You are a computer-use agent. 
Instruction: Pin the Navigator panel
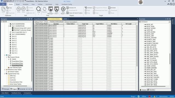click(30, 19)
